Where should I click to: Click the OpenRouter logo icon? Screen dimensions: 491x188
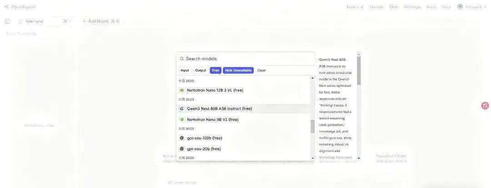pos(6,7)
